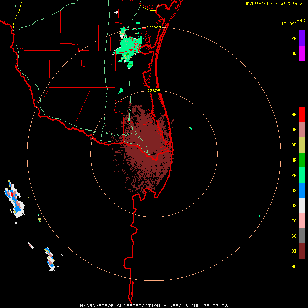Click the GR legend label
The height and width of the screenshot is (308, 308).
294,130
